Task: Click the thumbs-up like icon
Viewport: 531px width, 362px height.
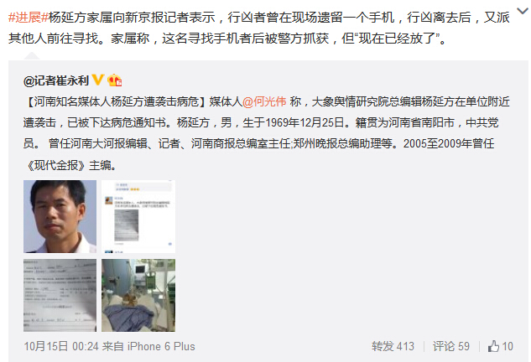Action: tap(493, 346)
